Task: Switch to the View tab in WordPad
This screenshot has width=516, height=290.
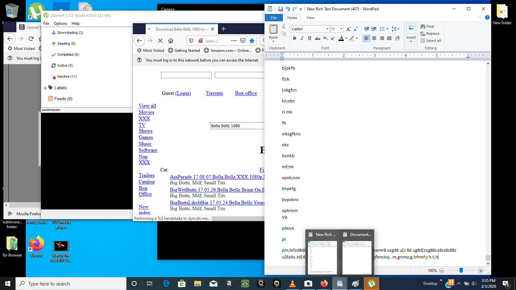Action: click(310, 18)
